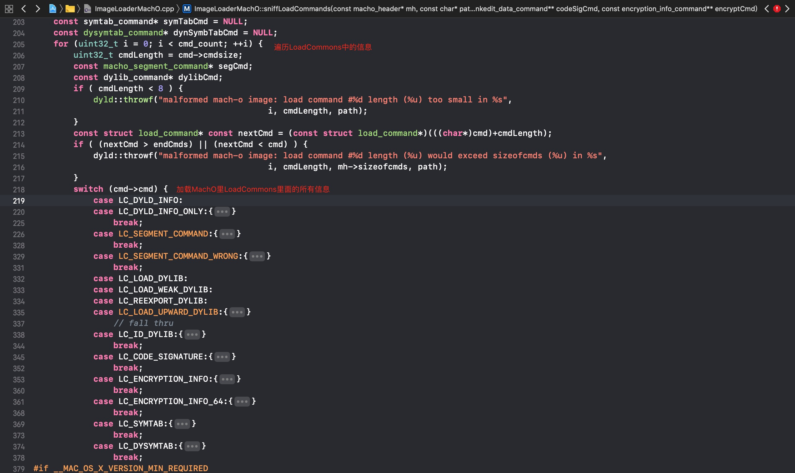The width and height of the screenshot is (795, 473).
Task: Click line number 205 in gutter
Action: (x=19, y=44)
